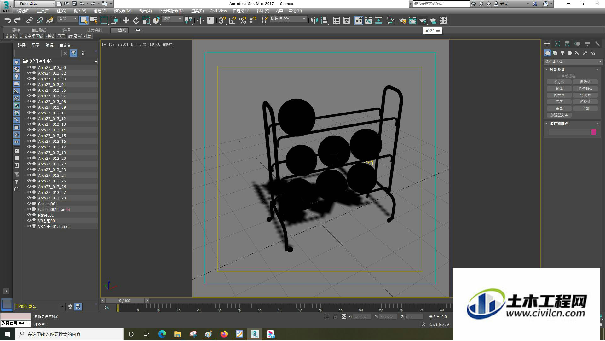This screenshot has height=341, width=605.
Task: Open Select by Name list
Action: click(94, 20)
